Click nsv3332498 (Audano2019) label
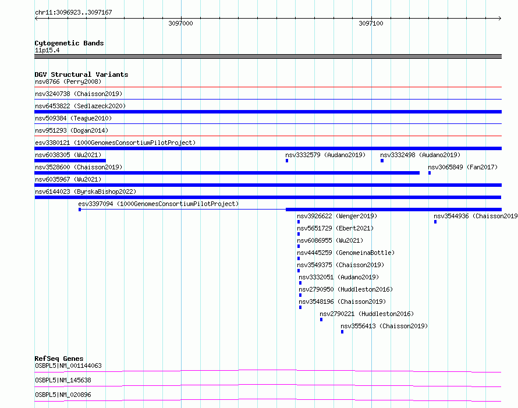 [x=420, y=155]
